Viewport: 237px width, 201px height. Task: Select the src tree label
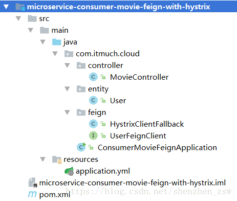click(x=44, y=19)
